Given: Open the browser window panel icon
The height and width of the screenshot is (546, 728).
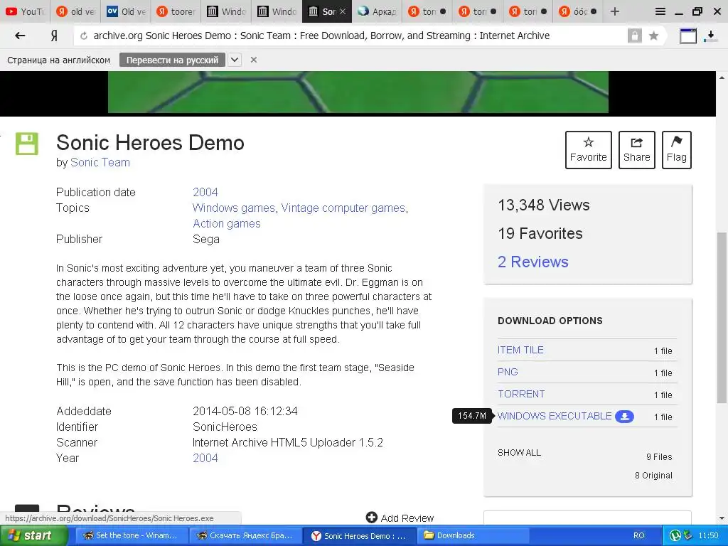Looking at the screenshot, I should pyautogui.click(x=688, y=36).
